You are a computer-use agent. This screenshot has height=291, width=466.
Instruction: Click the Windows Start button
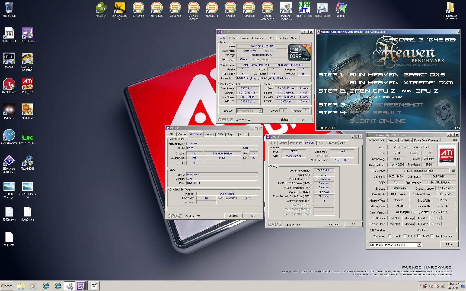[x=7, y=286]
